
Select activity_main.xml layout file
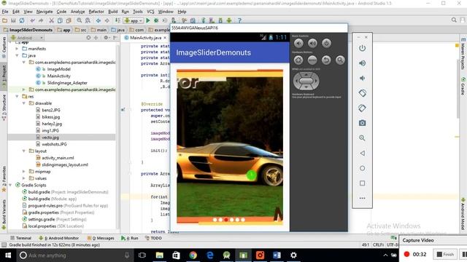tap(58, 158)
